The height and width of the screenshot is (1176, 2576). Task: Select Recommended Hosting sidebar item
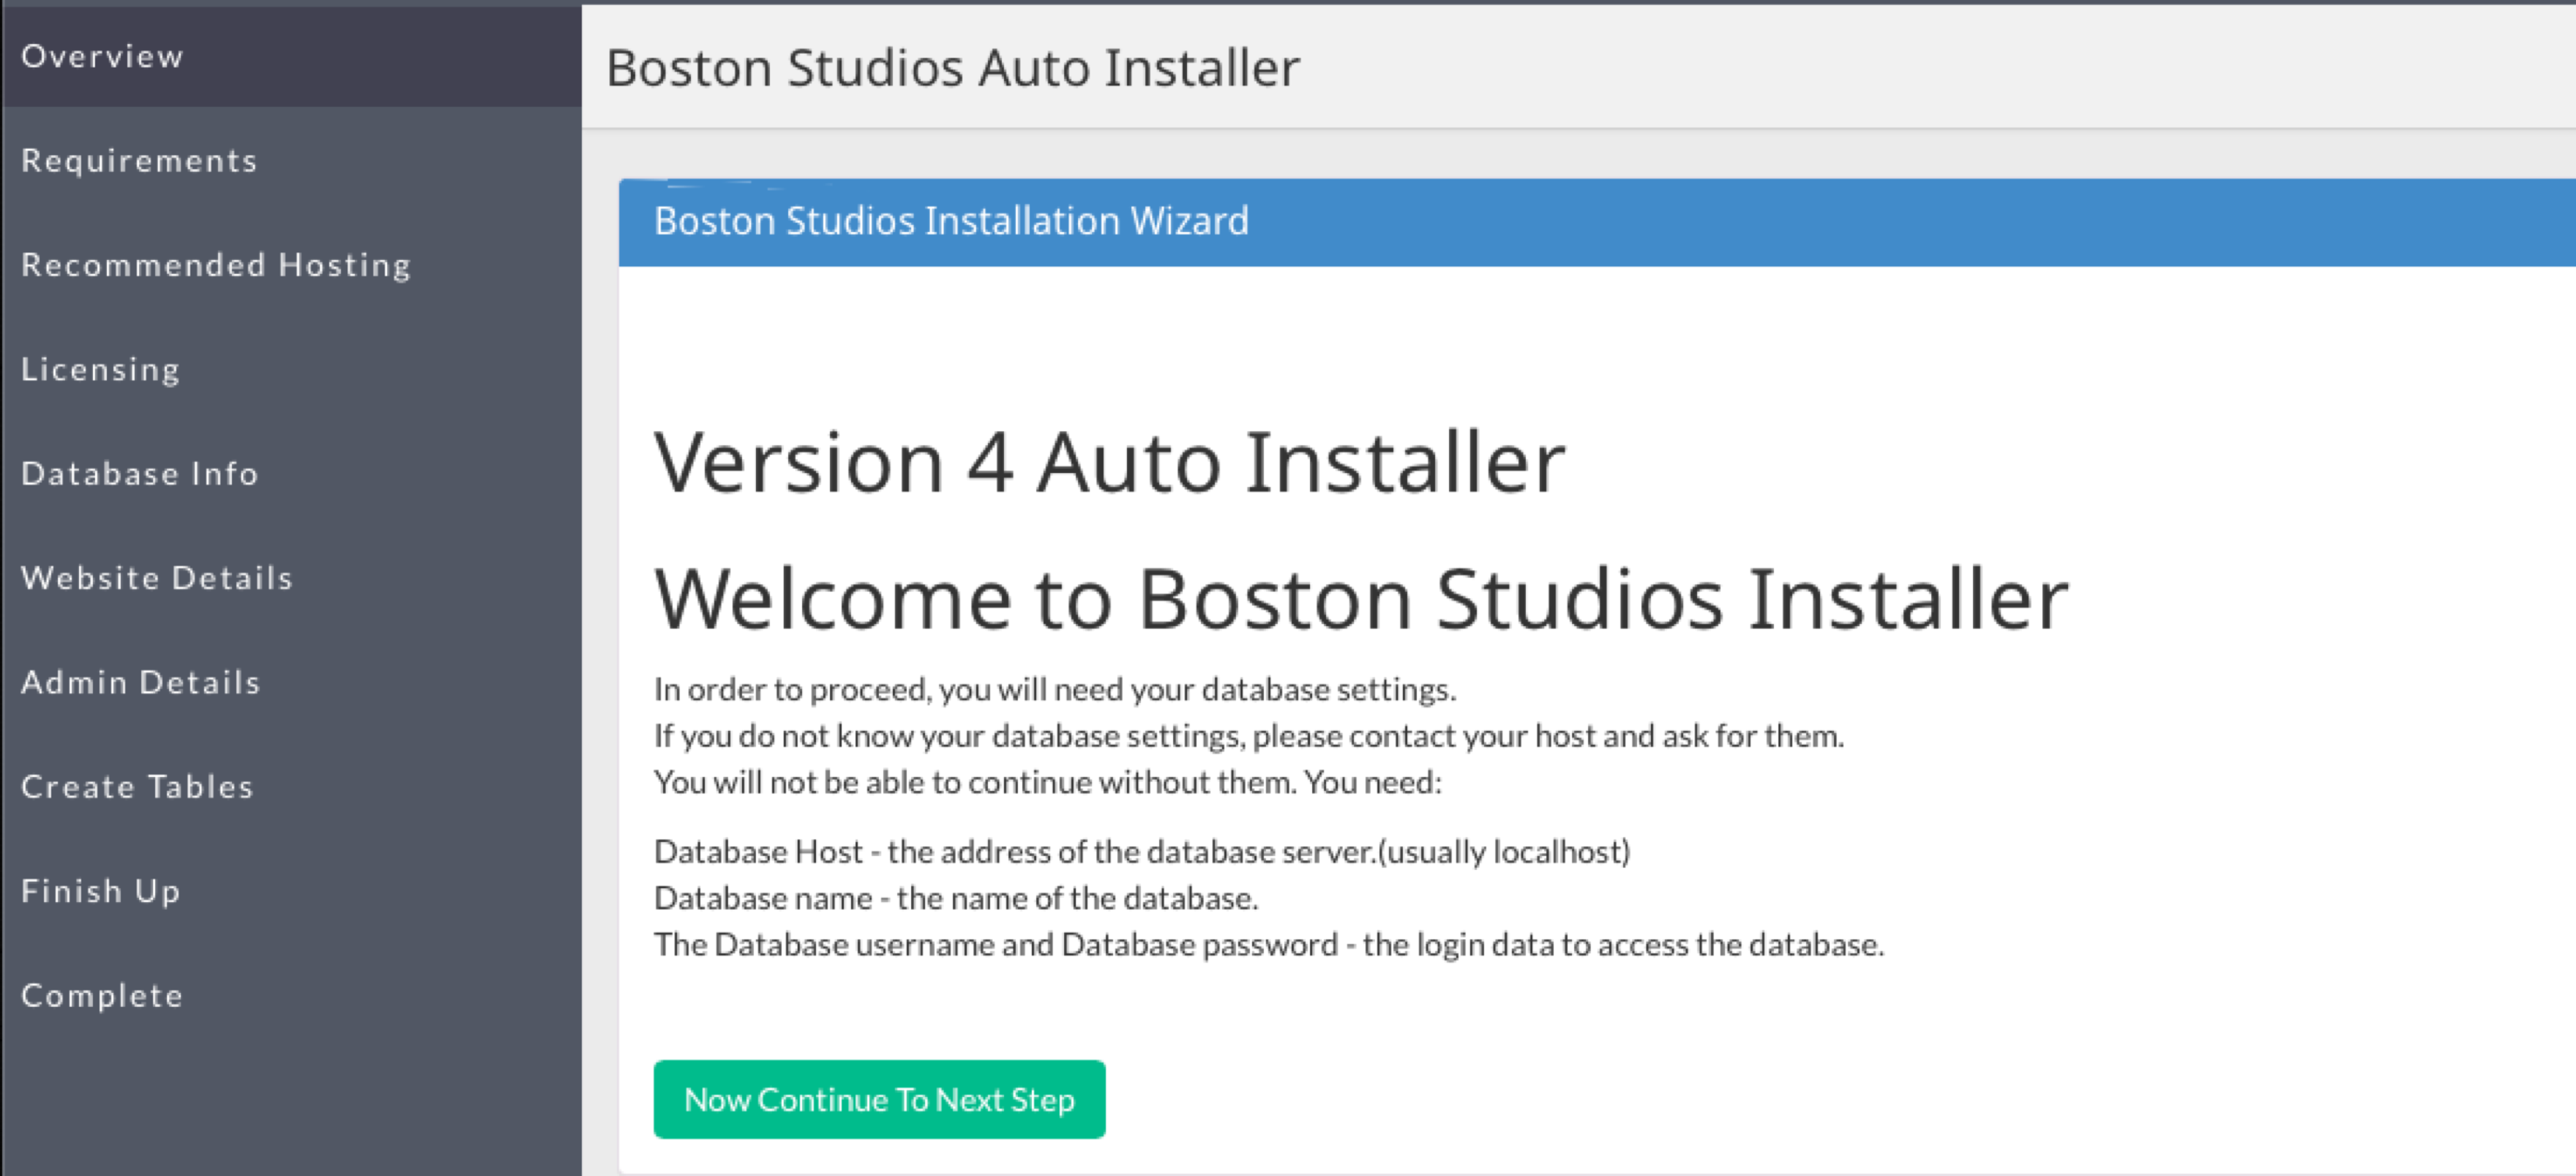coord(216,264)
